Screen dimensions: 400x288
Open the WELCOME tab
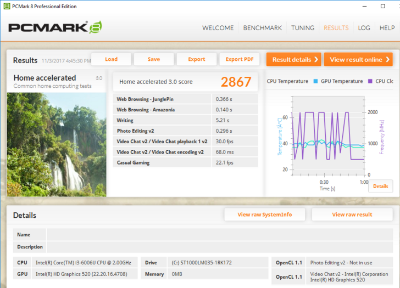(x=218, y=28)
